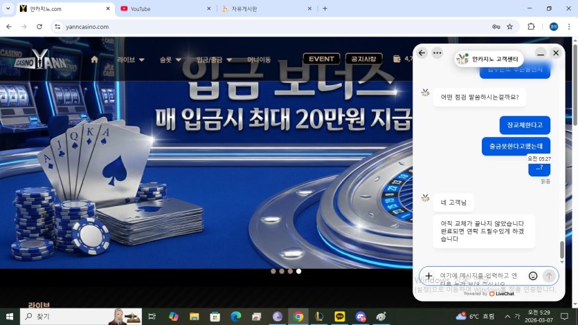Image resolution: width=578 pixels, height=325 pixels.
Task: Open the Chrome profile avatar
Action: click(554, 26)
